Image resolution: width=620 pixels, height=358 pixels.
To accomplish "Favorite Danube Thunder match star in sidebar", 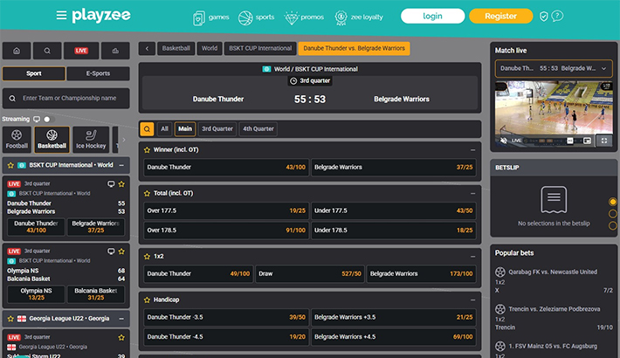I will point(121,184).
